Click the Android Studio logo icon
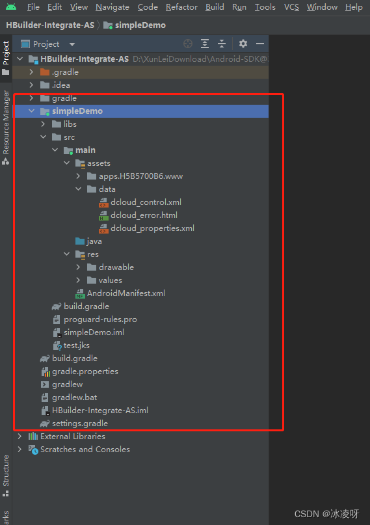This screenshot has width=370, height=525. 11,7
